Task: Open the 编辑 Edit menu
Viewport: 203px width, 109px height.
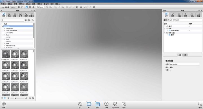Action: pyautogui.click(x=10, y=4)
